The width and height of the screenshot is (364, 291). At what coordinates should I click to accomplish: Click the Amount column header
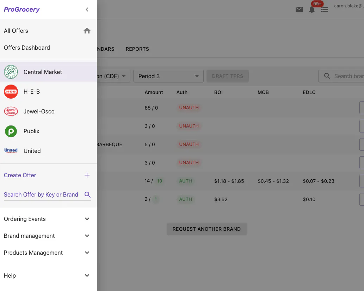tap(154, 92)
